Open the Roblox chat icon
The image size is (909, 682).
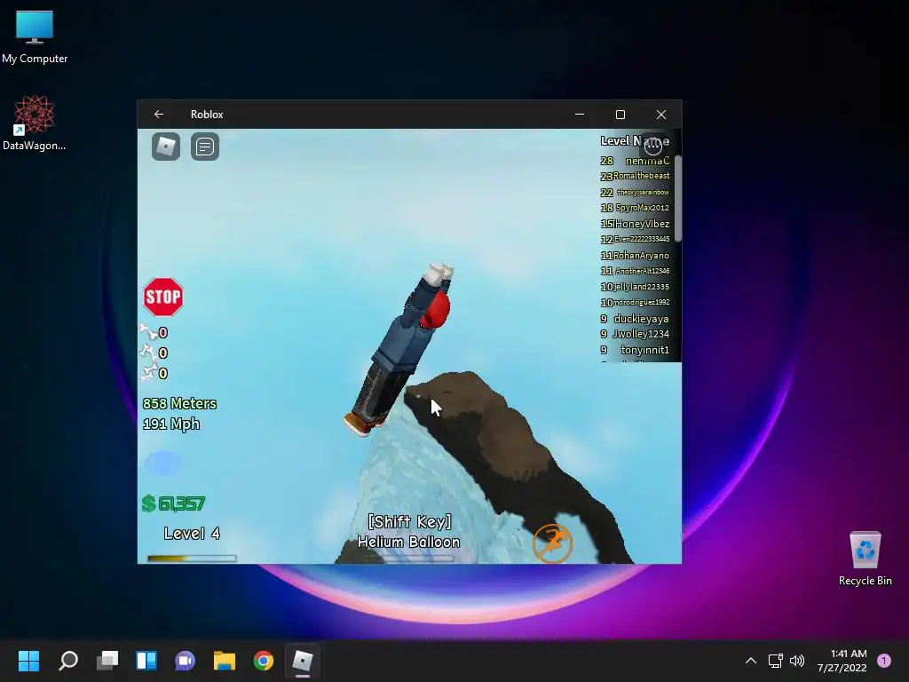[205, 147]
